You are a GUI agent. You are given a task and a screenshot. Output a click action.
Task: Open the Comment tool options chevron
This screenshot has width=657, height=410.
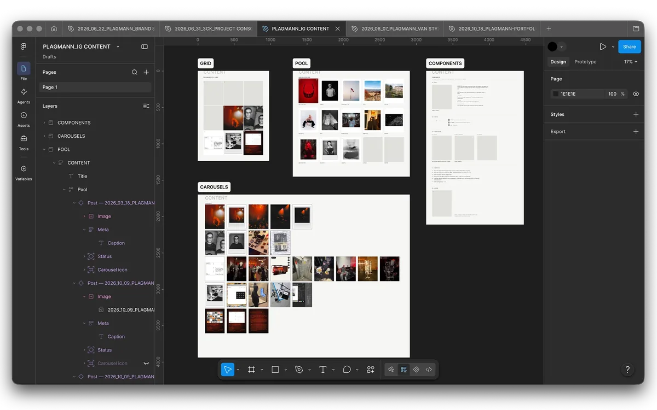pyautogui.click(x=357, y=370)
